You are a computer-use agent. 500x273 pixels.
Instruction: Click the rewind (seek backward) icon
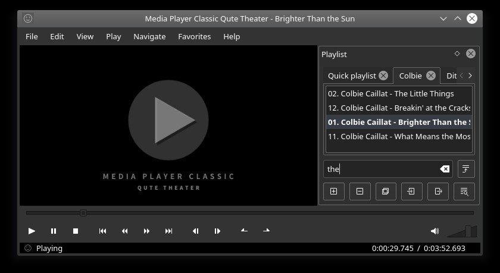pyautogui.click(x=124, y=231)
